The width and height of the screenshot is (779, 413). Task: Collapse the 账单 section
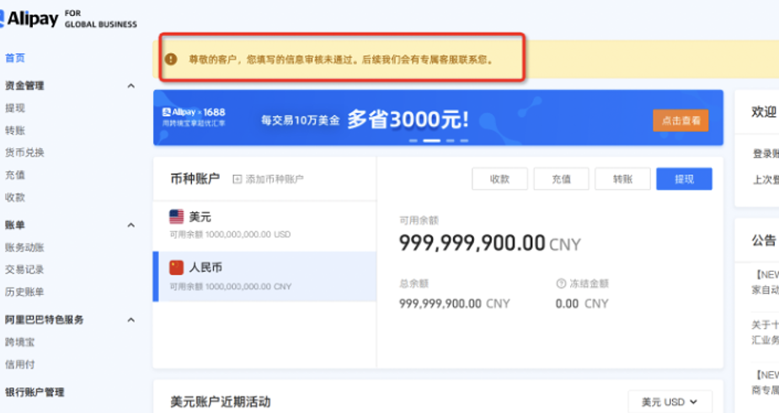click(131, 225)
